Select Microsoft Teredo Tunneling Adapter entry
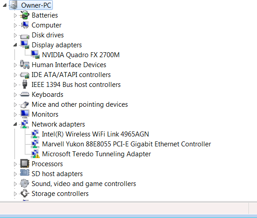This screenshot has width=257, height=218. pos(96,154)
